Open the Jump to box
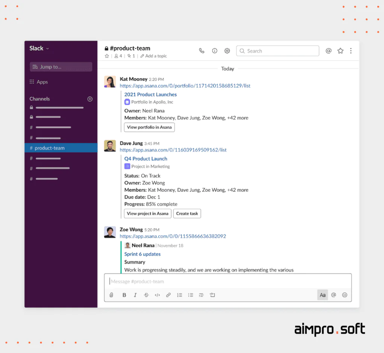This screenshot has width=384, height=353. click(61, 67)
